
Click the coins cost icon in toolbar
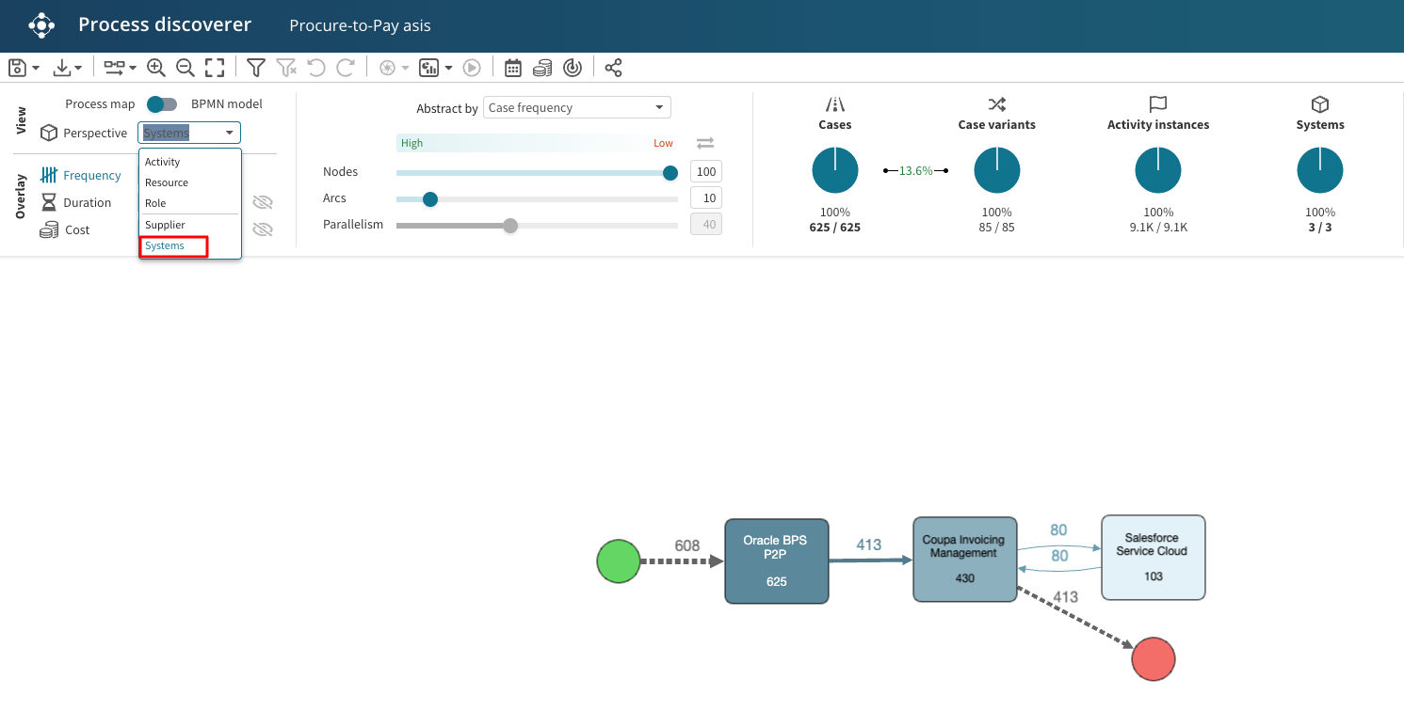pyautogui.click(x=542, y=68)
